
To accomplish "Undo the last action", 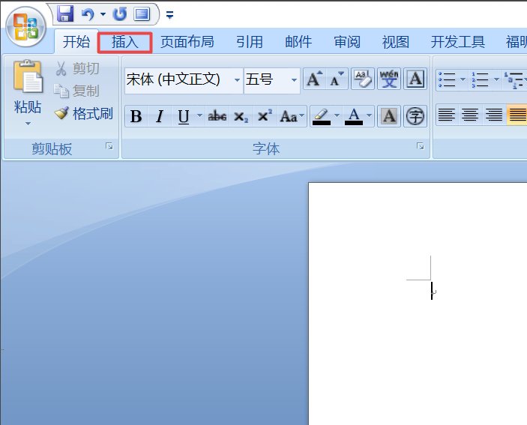I will (88, 14).
